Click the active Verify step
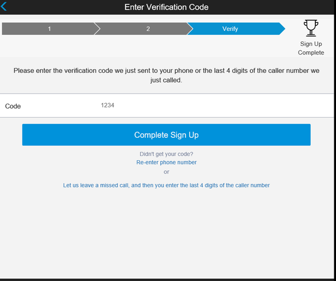Image resolution: width=336 pixels, height=281 pixels. coord(230,29)
